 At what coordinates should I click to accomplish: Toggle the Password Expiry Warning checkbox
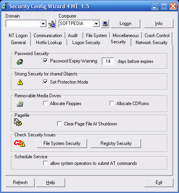(45, 61)
